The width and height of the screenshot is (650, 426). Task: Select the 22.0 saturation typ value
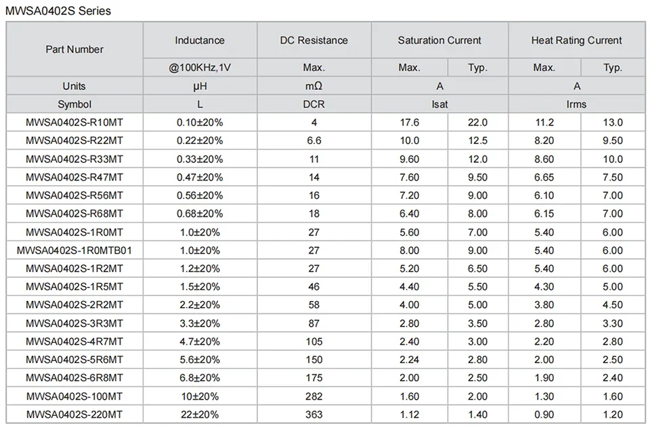(x=477, y=122)
